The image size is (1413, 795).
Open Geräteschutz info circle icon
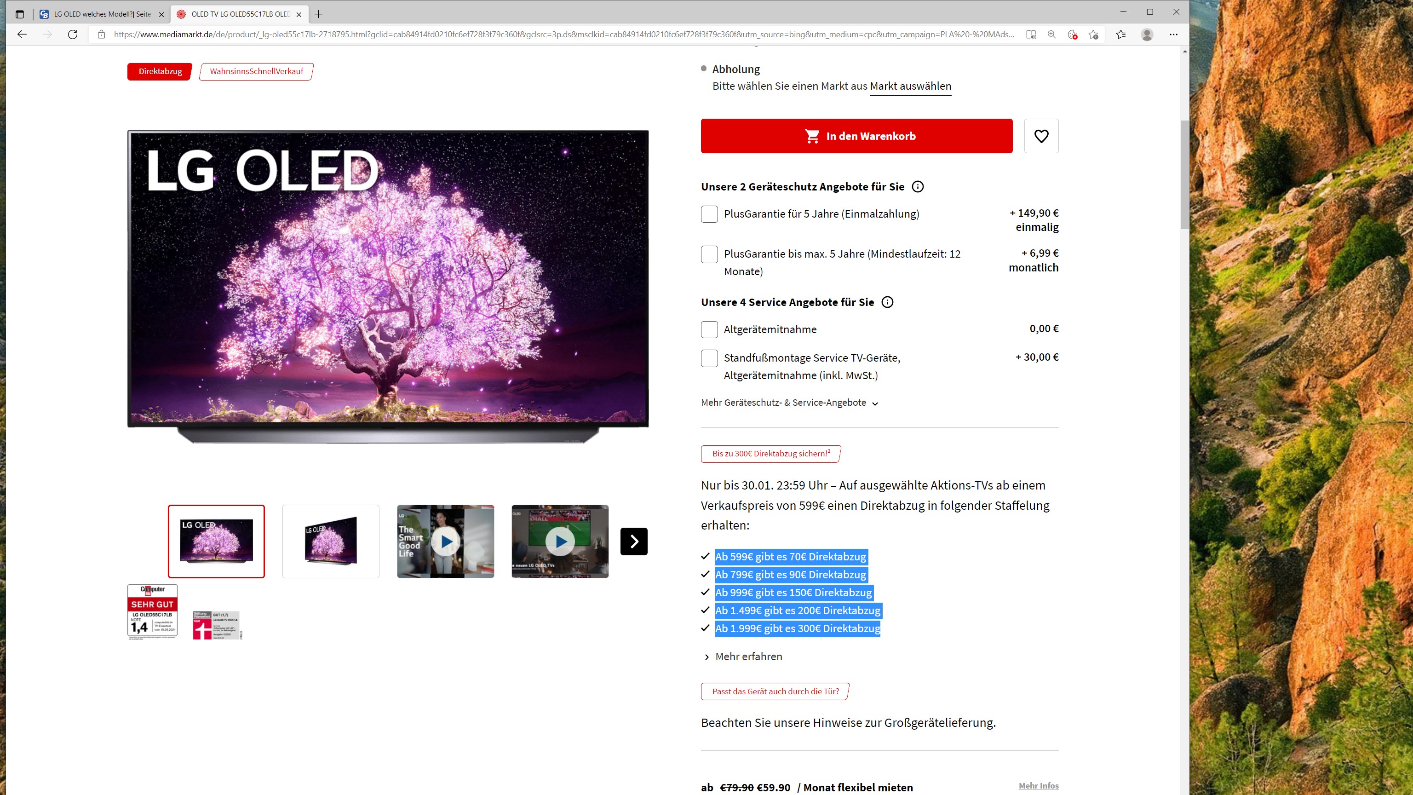917,186
